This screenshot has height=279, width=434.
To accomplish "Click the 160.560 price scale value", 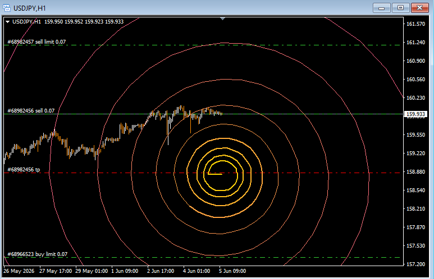I will pos(415,80).
